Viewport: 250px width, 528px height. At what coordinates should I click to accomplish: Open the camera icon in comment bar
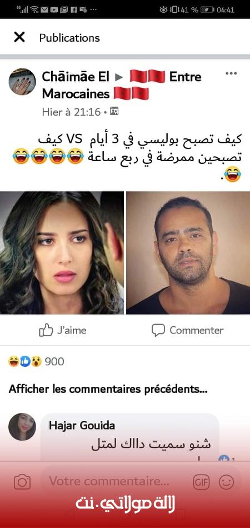click(x=22, y=482)
